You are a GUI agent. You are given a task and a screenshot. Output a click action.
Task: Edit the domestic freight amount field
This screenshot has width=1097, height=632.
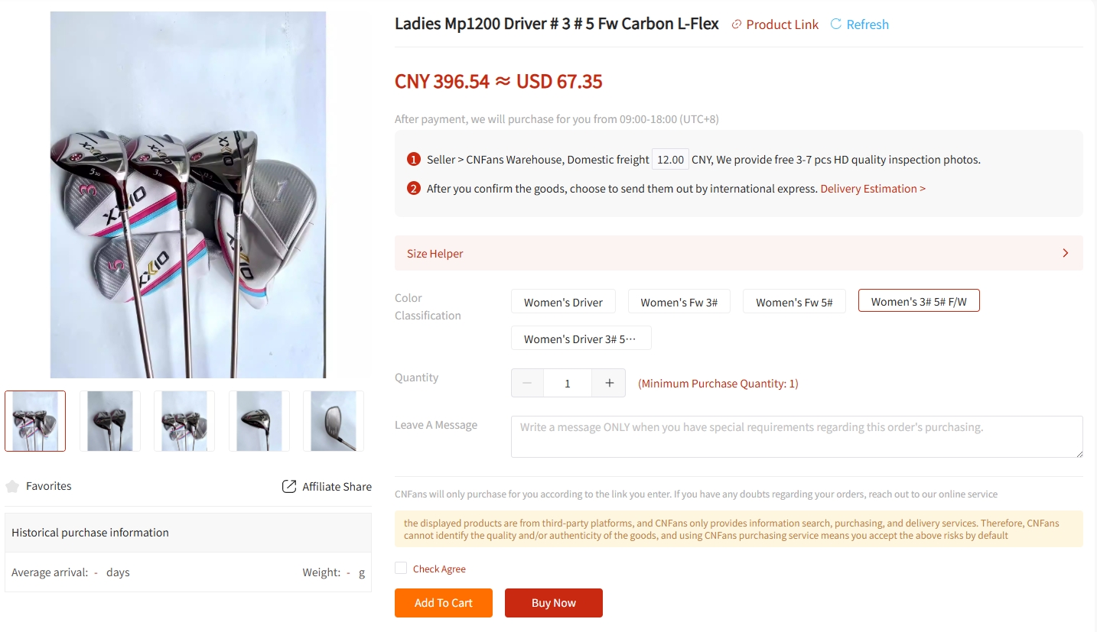coord(670,159)
